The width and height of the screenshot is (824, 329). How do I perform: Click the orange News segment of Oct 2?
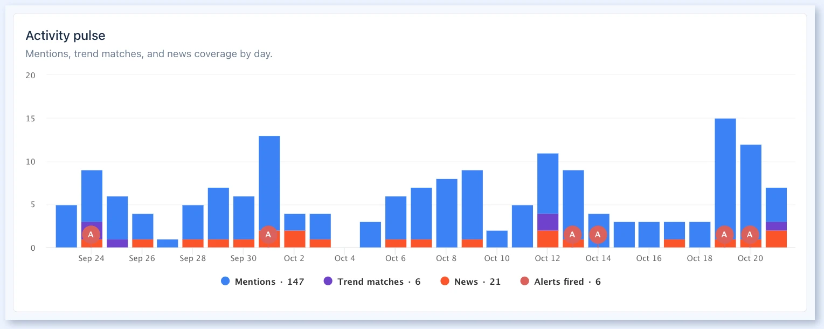(x=294, y=239)
